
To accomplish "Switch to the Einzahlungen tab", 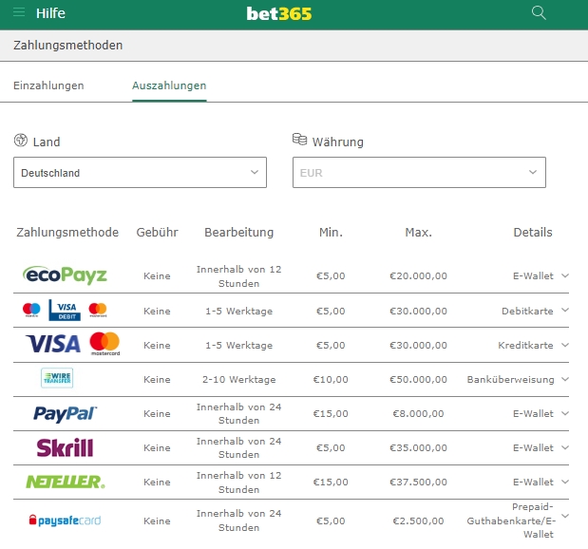I will coord(48,85).
